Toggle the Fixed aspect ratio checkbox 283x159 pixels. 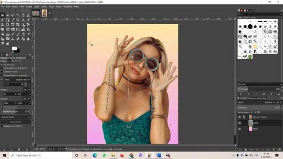tap(2, 79)
